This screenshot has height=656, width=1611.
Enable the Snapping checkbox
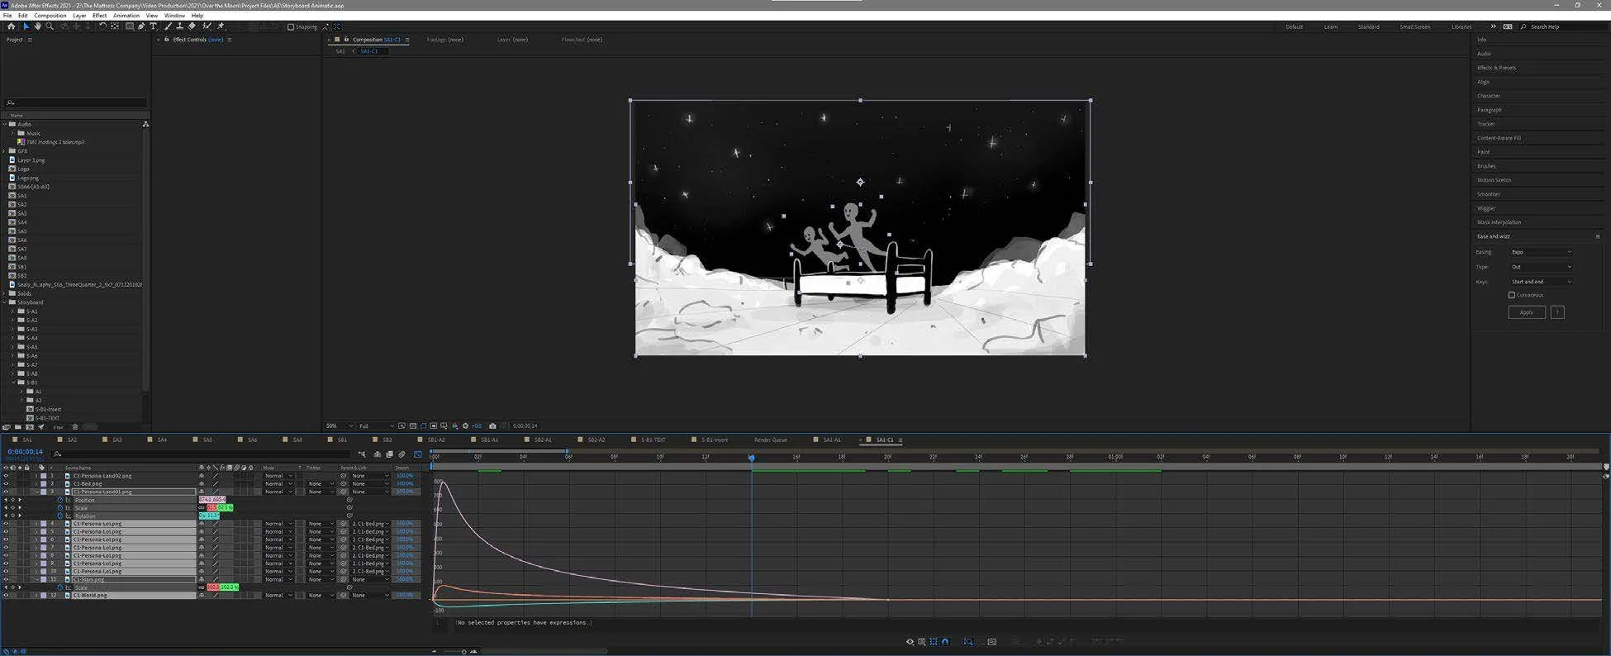pos(291,27)
